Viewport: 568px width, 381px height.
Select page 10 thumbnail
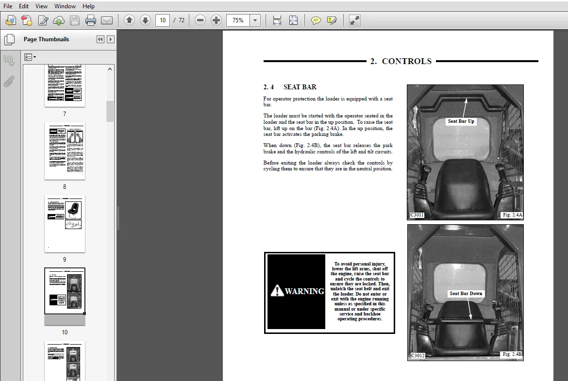click(65, 297)
